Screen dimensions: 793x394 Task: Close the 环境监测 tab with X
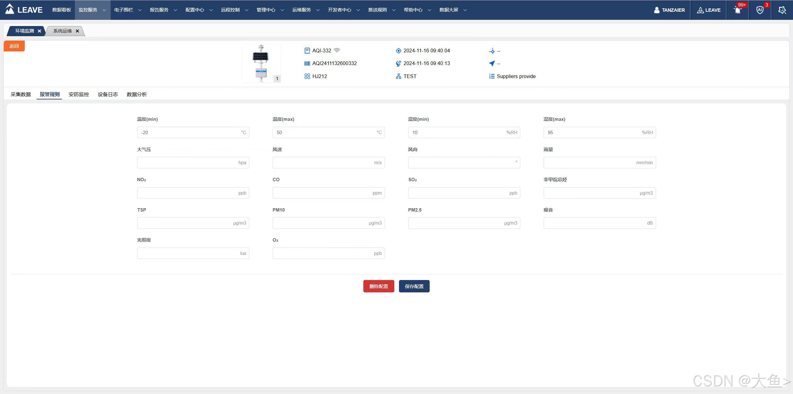(39, 31)
